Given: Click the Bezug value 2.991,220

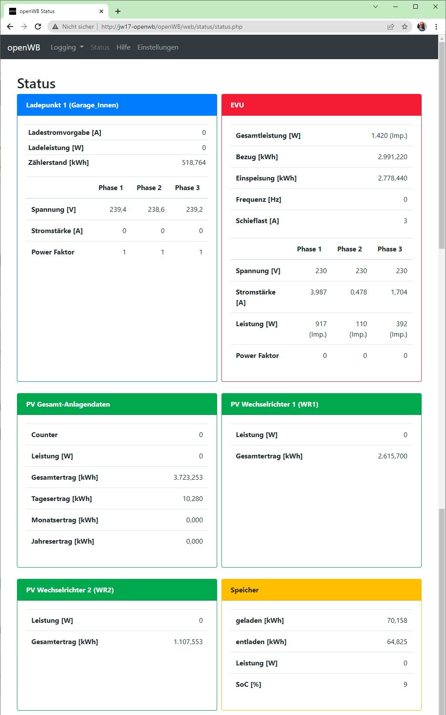Looking at the screenshot, I should pos(392,157).
